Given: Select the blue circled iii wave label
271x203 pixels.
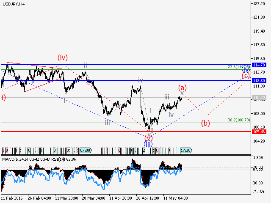Looking at the screenshot, I should 148,144.
